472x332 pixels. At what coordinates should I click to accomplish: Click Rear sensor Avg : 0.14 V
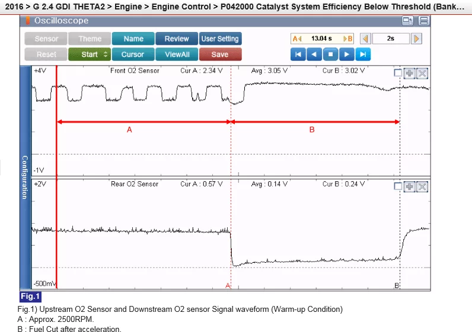(x=269, y=184)
